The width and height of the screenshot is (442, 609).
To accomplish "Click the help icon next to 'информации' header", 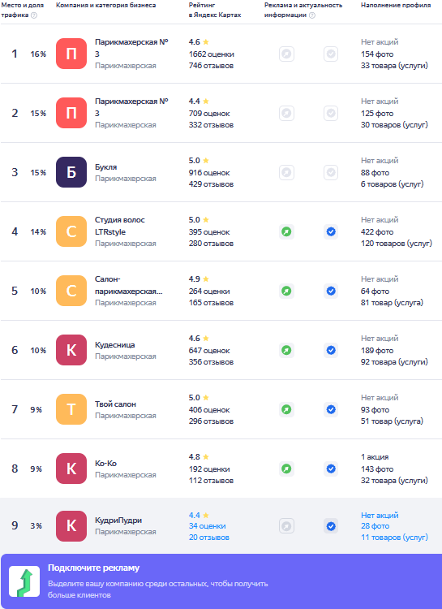I will [x=312, y=15].
